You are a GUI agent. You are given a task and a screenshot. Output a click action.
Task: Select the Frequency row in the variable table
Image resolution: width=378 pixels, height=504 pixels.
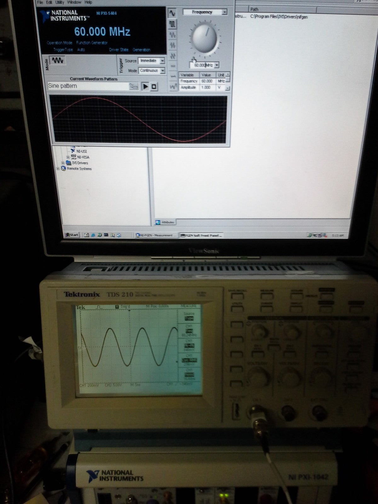203,81
